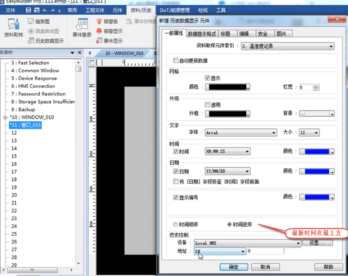Click the 确定 confirm button
Viewport: 348px width, 276px height.
(x=234, y=267)
